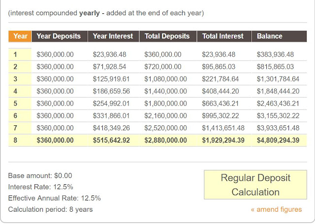
Task: Click the Total Deposits column header
Action: [167, 36]
